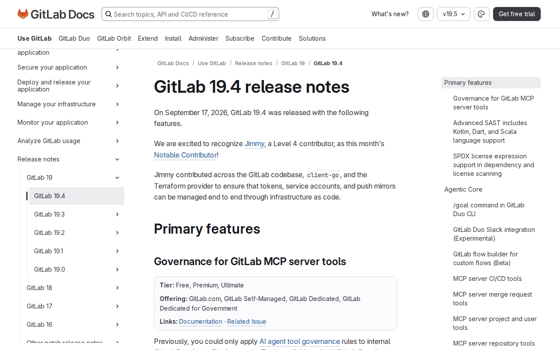The height and width of the screenshot is (350, 560).
Task: Select GitLab 19.4 in sidebar
Action: pyautogui.click(x=77, y=196)
